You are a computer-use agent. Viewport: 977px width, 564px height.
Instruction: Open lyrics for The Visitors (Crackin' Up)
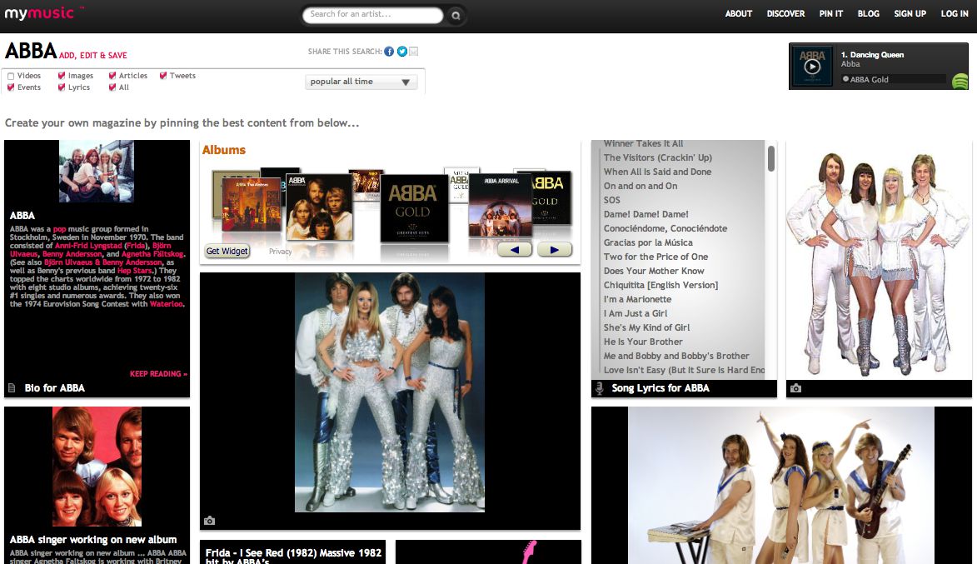point(657,157)
